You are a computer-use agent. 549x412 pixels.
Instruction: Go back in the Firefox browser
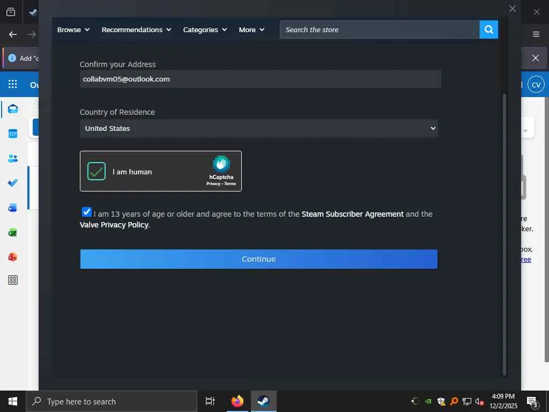pos(13,34)
